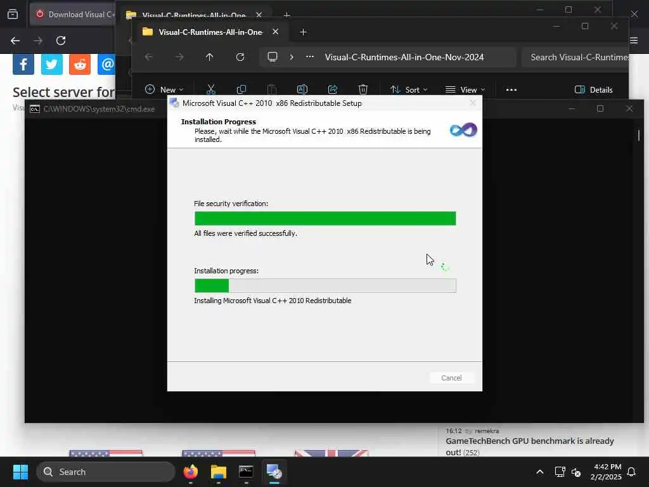
Task: Open the notifications bell
Action: (632, 472)
